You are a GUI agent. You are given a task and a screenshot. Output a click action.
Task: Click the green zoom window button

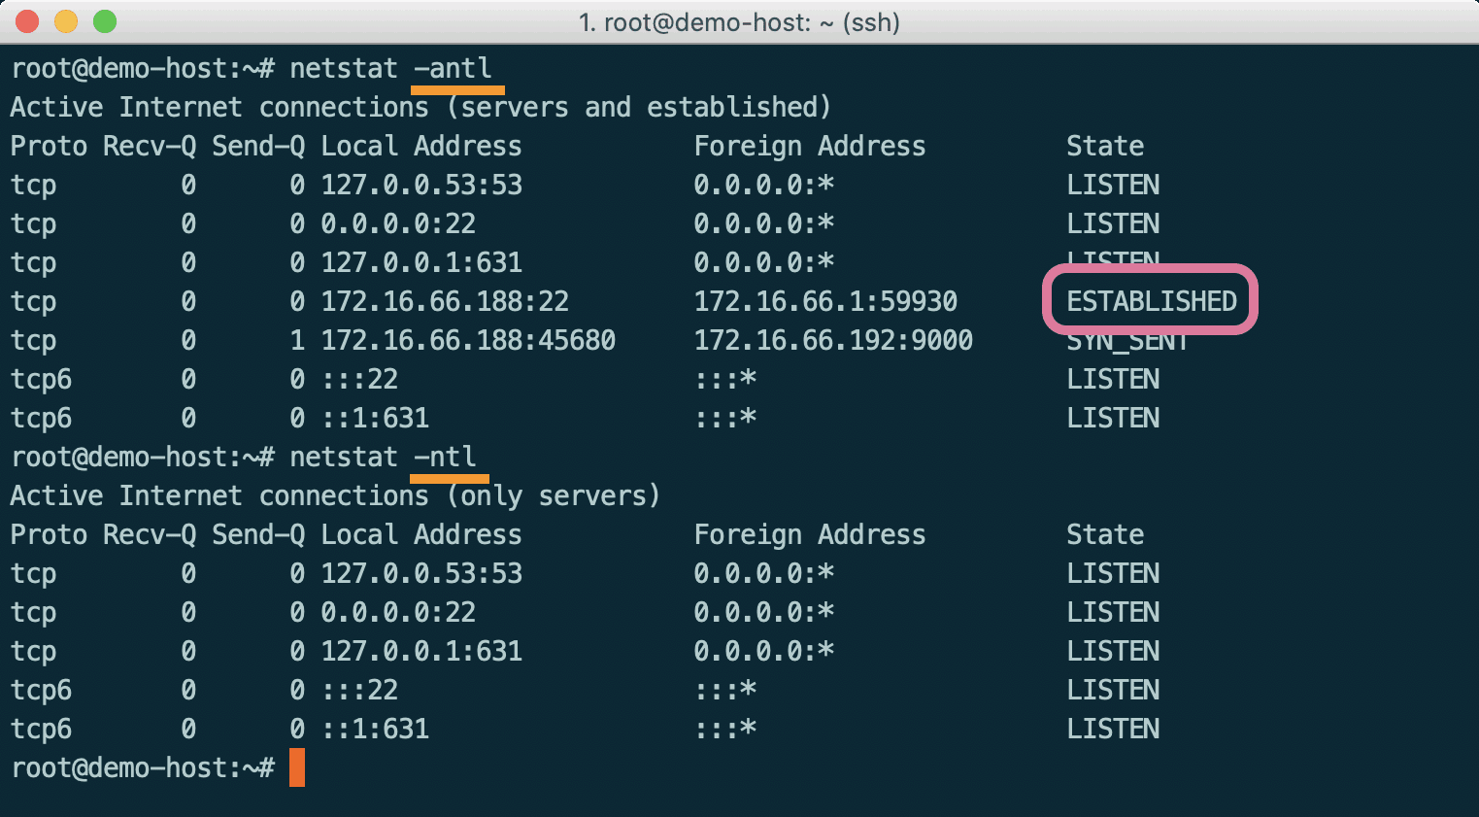click(x=105, y=21)
